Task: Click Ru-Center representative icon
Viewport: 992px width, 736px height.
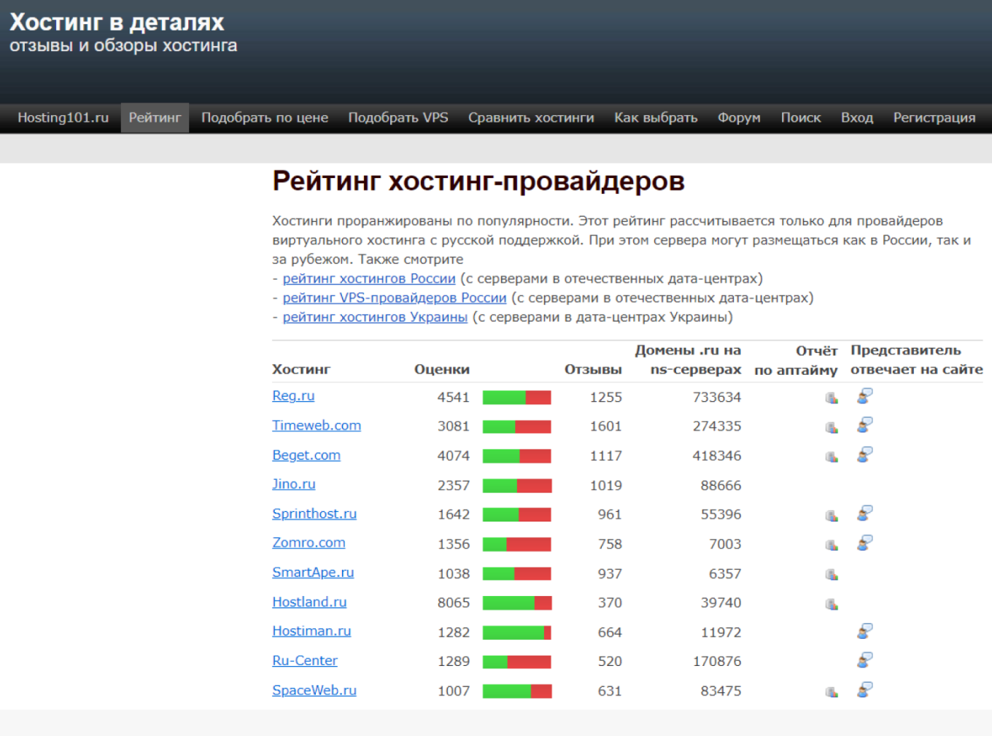Action: [864, 662]
